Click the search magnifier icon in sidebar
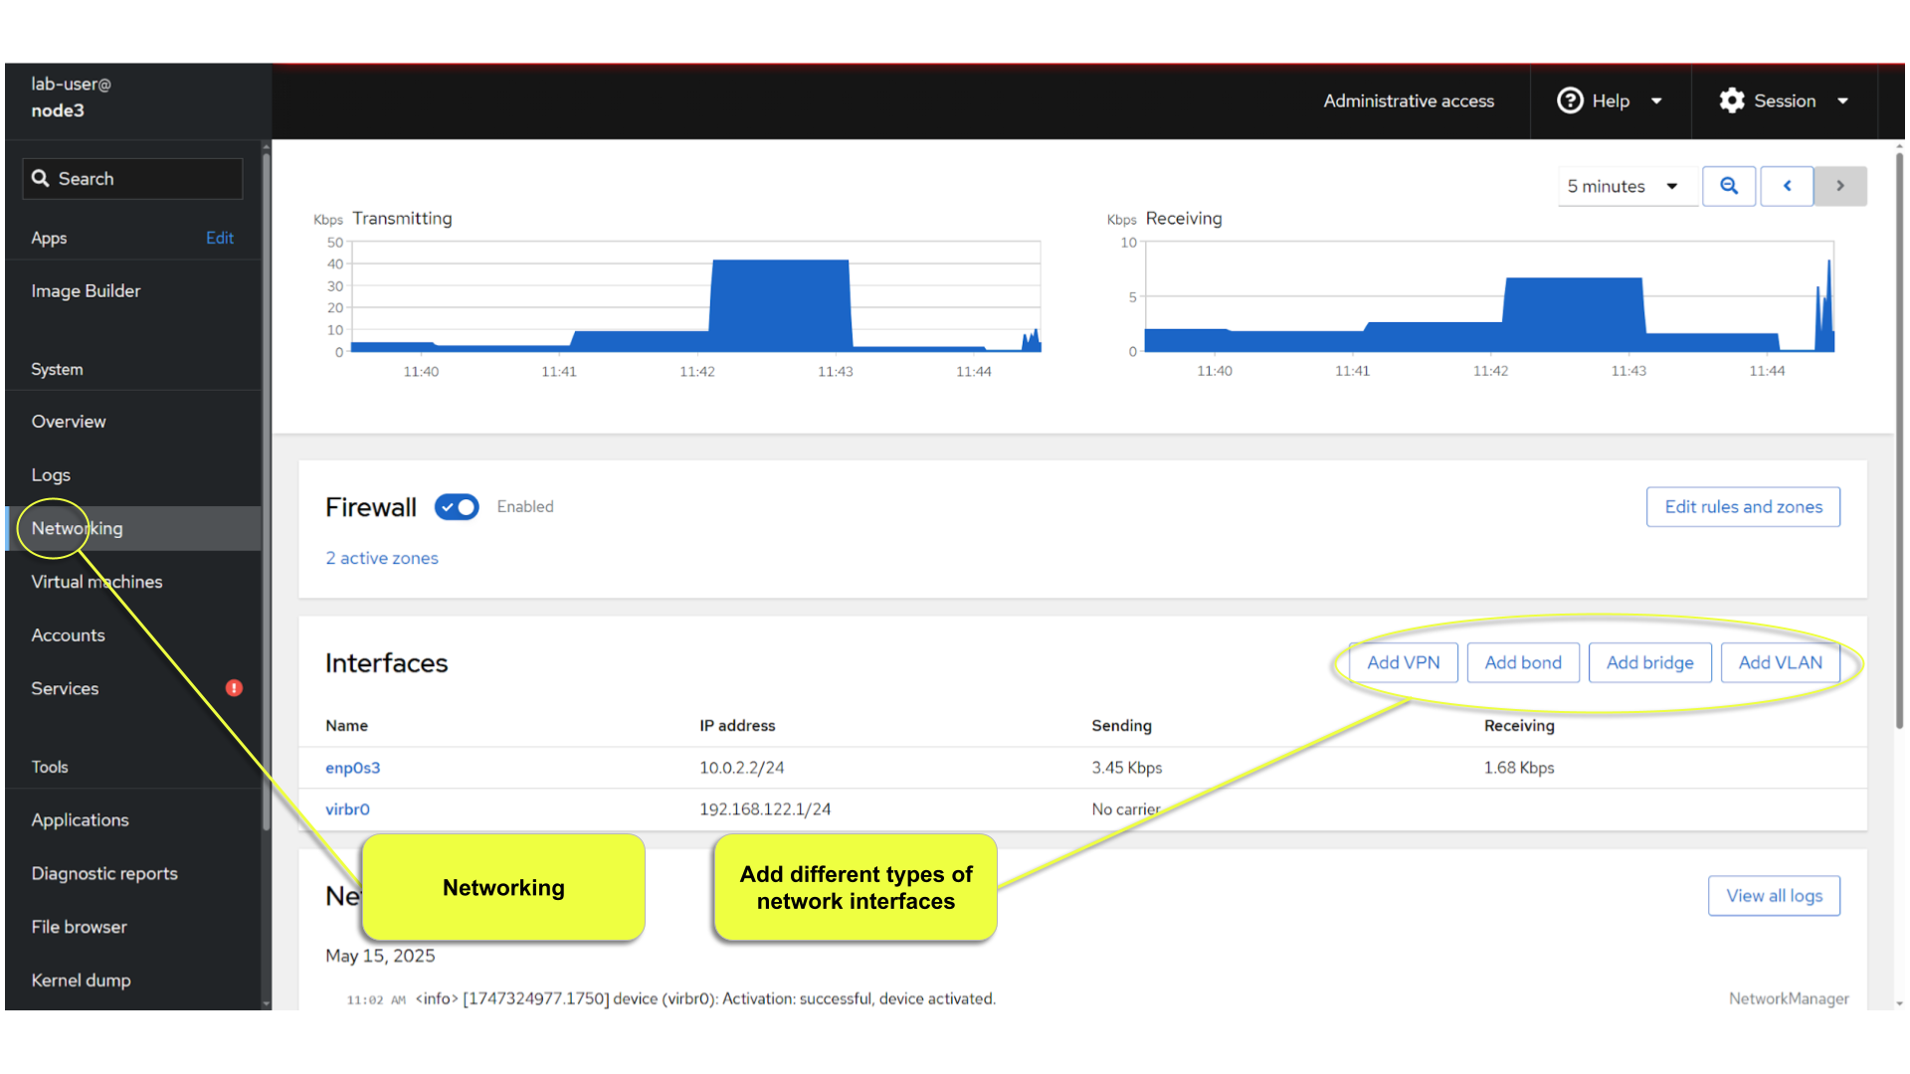Image resolution: width=1910 pixels, height=1074 pixels. 41,178
